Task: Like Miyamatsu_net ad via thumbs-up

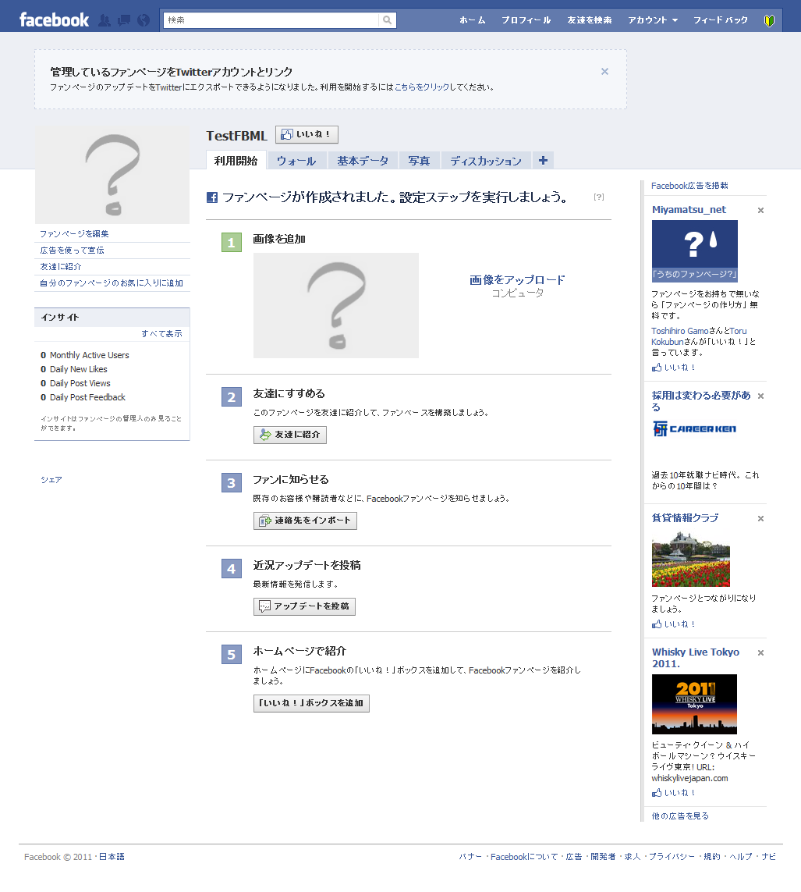Action: tap(674, 368)
